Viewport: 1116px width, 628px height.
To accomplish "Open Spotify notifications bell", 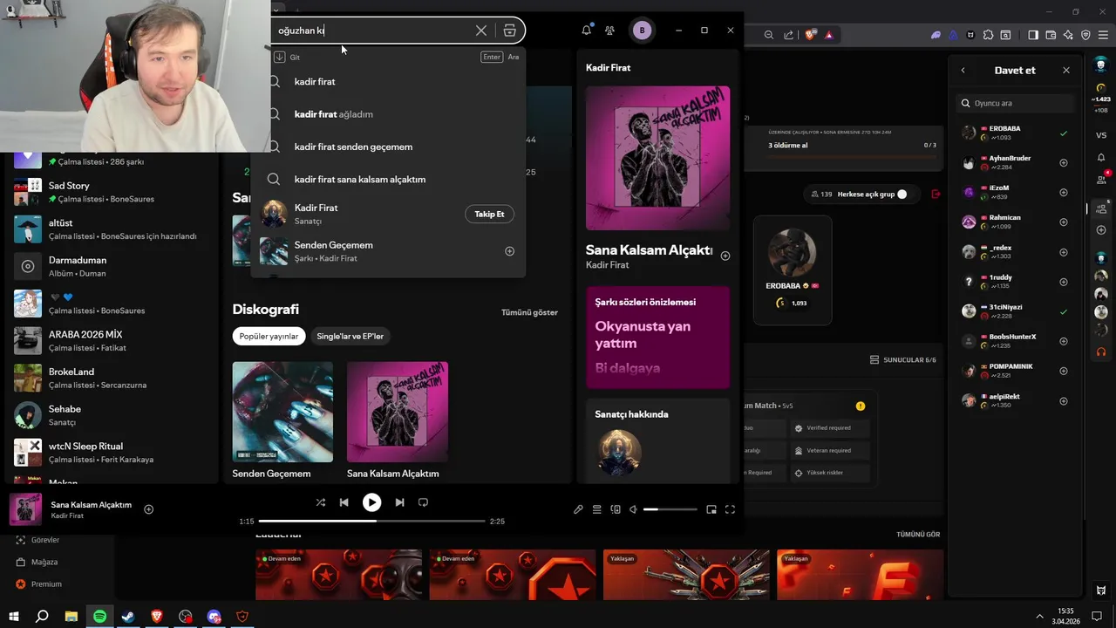I will point(587,31).
